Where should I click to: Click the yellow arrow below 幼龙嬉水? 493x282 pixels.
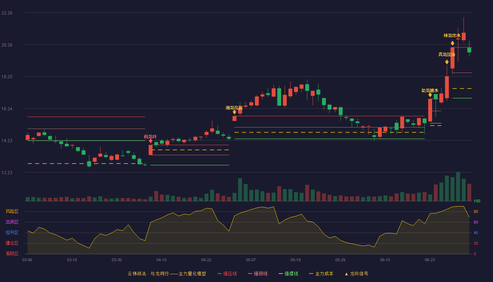point(430,95)
